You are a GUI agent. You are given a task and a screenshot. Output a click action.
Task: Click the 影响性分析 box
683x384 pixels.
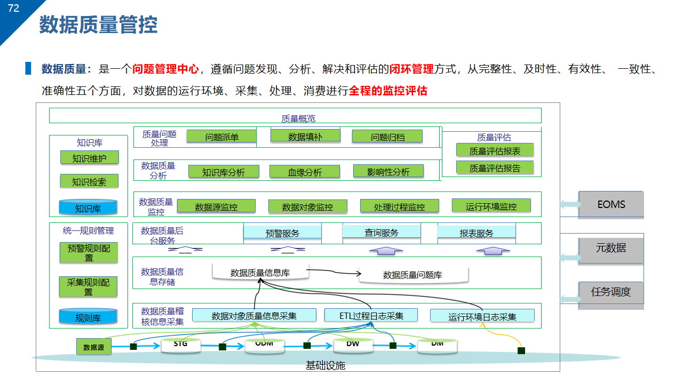click(x=388, y=171)
